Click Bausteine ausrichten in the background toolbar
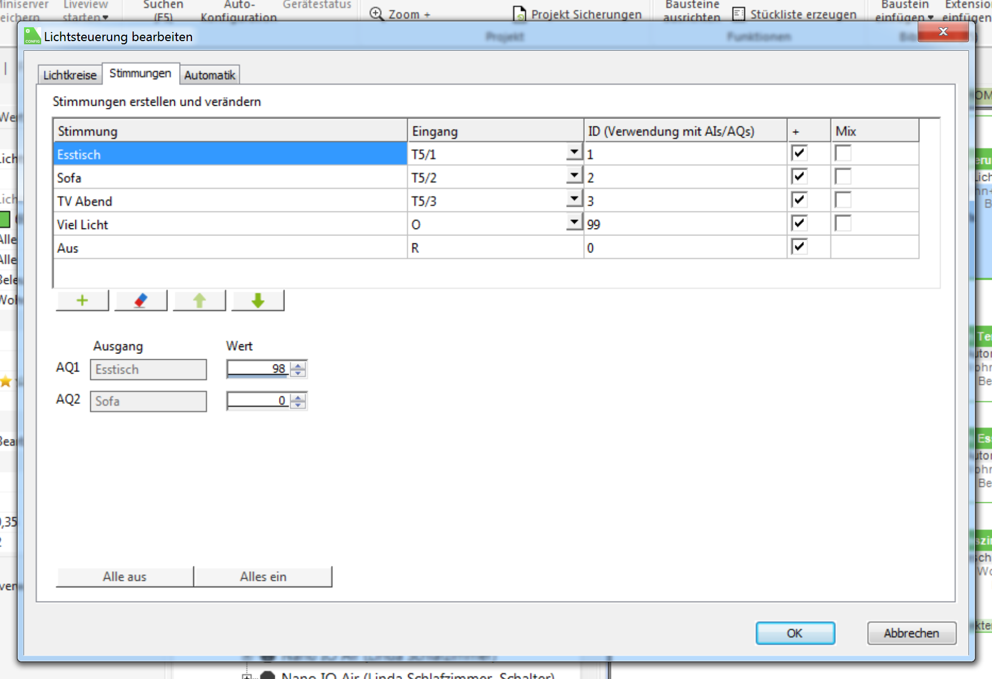 (x=692, y=11)
